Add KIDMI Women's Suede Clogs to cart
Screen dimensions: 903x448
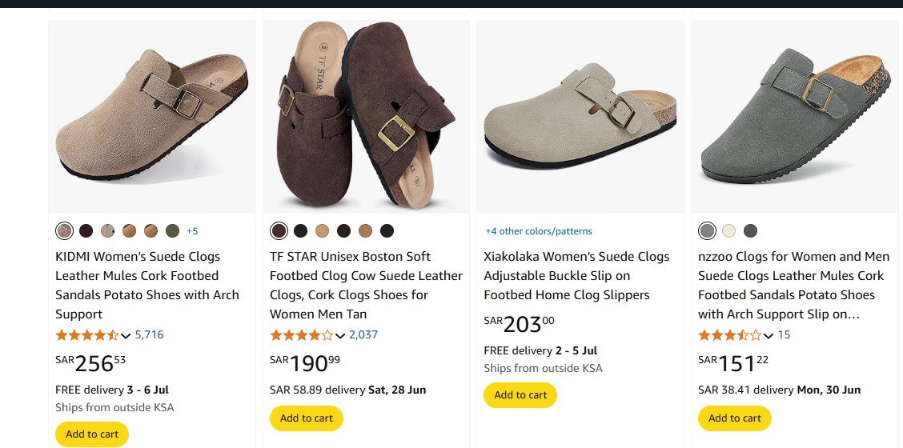coord(92,434)
